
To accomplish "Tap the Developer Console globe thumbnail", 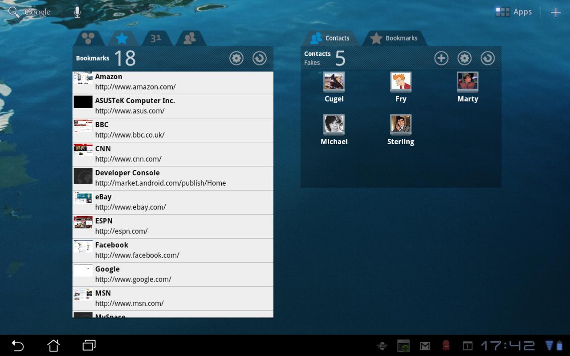I will tap(83, 176).
